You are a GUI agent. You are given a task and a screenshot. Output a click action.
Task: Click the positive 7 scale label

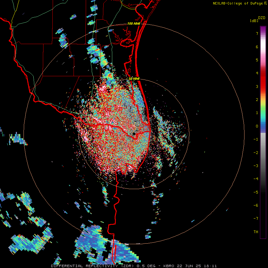[x=257, y=33]
